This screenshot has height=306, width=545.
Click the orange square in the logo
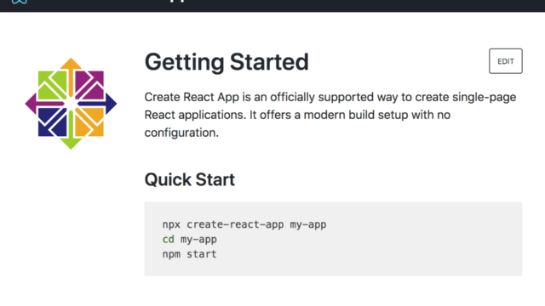pos(89,122)
